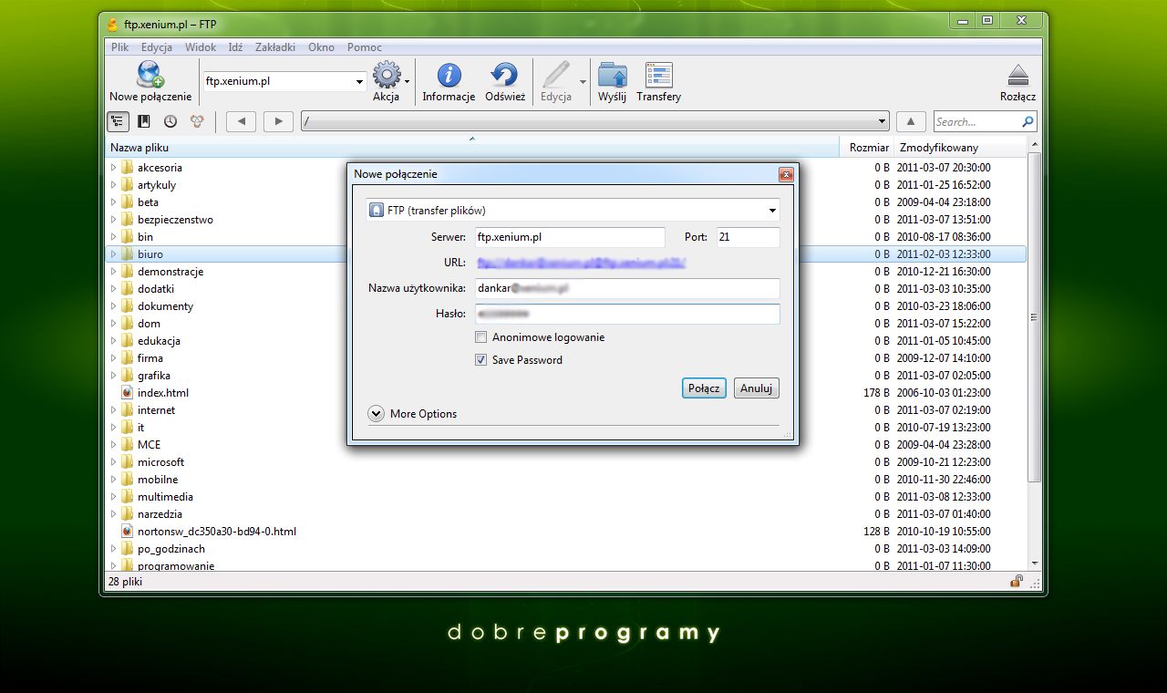Select the biuro folder row
The width and height of the screenshot is (1167, 693).
(566, 254)
